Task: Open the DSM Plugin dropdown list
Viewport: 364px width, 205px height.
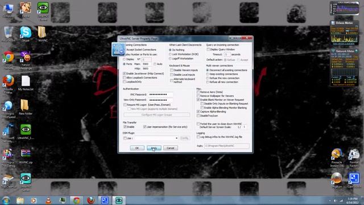Action: 176,138
